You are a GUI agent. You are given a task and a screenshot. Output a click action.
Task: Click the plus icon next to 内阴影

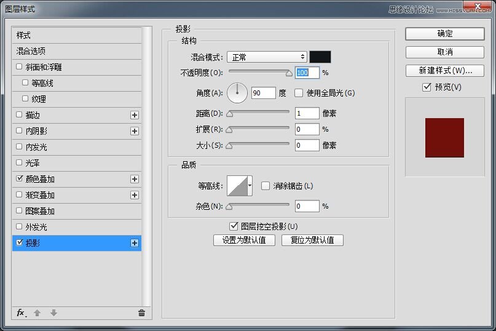[x=135, y=131]
